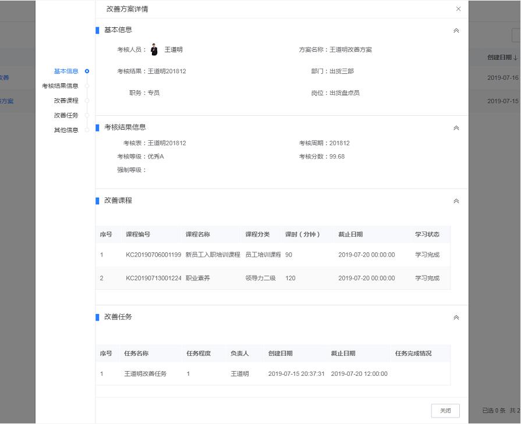521x424 pixels.
Task: Click the 关闭 button to close the dialog
Action: coord(445,411)
